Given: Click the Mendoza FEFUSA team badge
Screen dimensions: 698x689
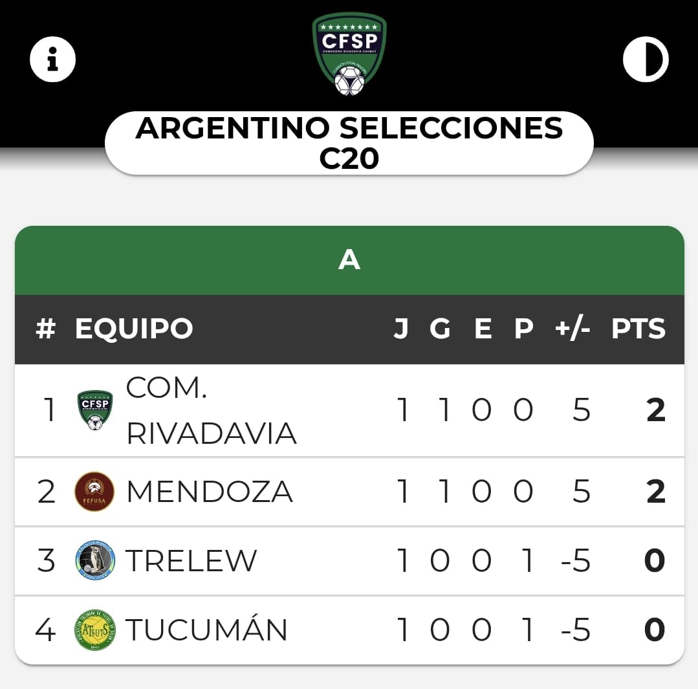Looking at the screenshot, I should click(94, 492).
